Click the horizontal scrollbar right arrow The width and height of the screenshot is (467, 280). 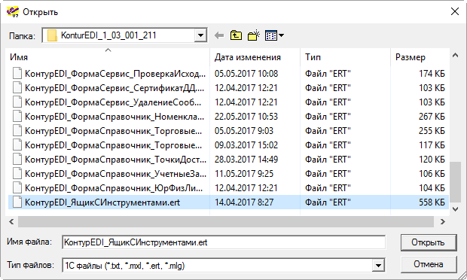(443, 222)
